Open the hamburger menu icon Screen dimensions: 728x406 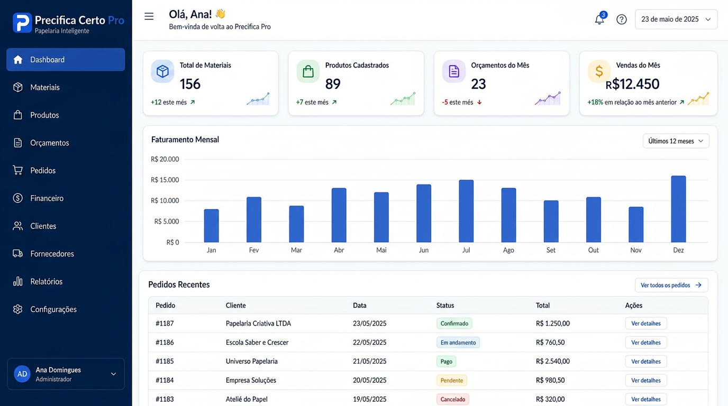click(x=149, y=16)
